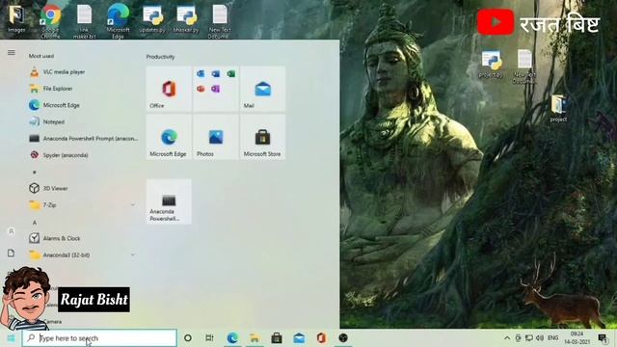Image resolution: width=617 pixels, height=347 pixels.
Task: Open Office from the taskbar
Action: point(321,338)
